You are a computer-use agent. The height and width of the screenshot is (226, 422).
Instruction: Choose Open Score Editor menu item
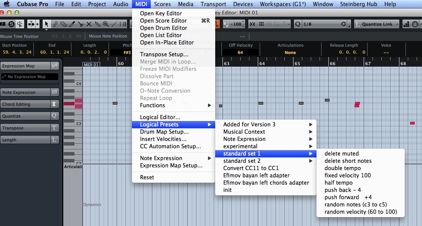pos(173,21)
